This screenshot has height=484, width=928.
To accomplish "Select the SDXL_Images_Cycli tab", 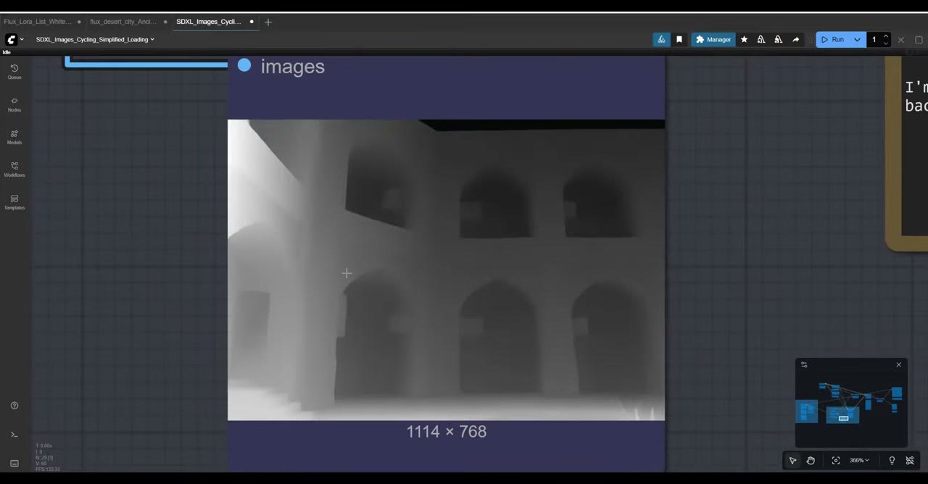I will (209, 22).
